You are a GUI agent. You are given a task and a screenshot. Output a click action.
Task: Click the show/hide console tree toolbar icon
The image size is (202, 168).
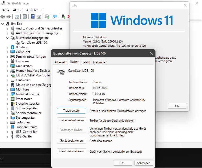click(x=17, y=17)
